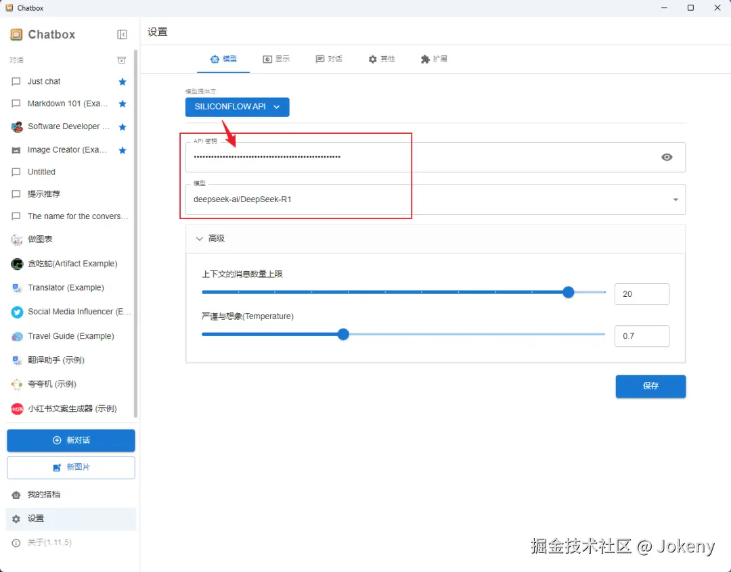Open 'The name for the convers…' chat
This screenshot has width=731, height=572.
tap(70, 216)
